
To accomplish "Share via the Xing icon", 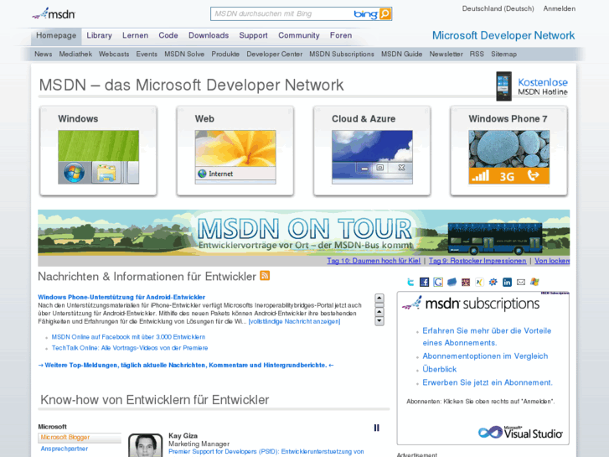I will 479,282.
